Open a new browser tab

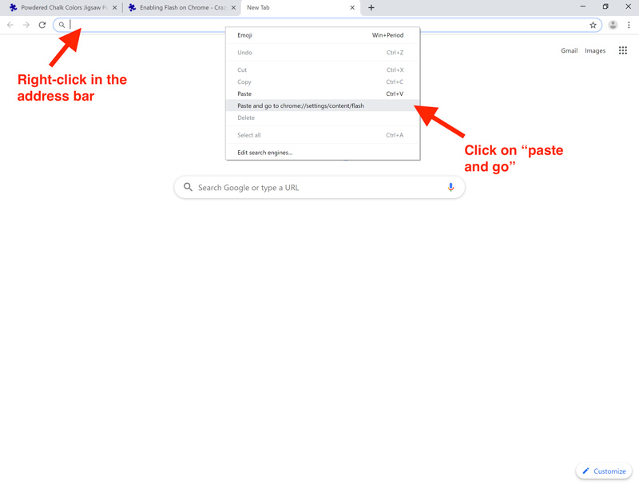[371, 8]
